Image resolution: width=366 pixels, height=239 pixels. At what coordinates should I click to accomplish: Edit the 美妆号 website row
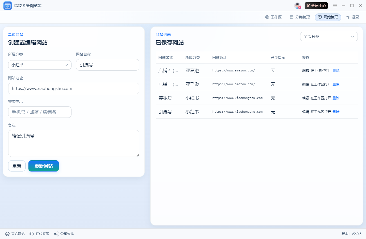(305, 98)
